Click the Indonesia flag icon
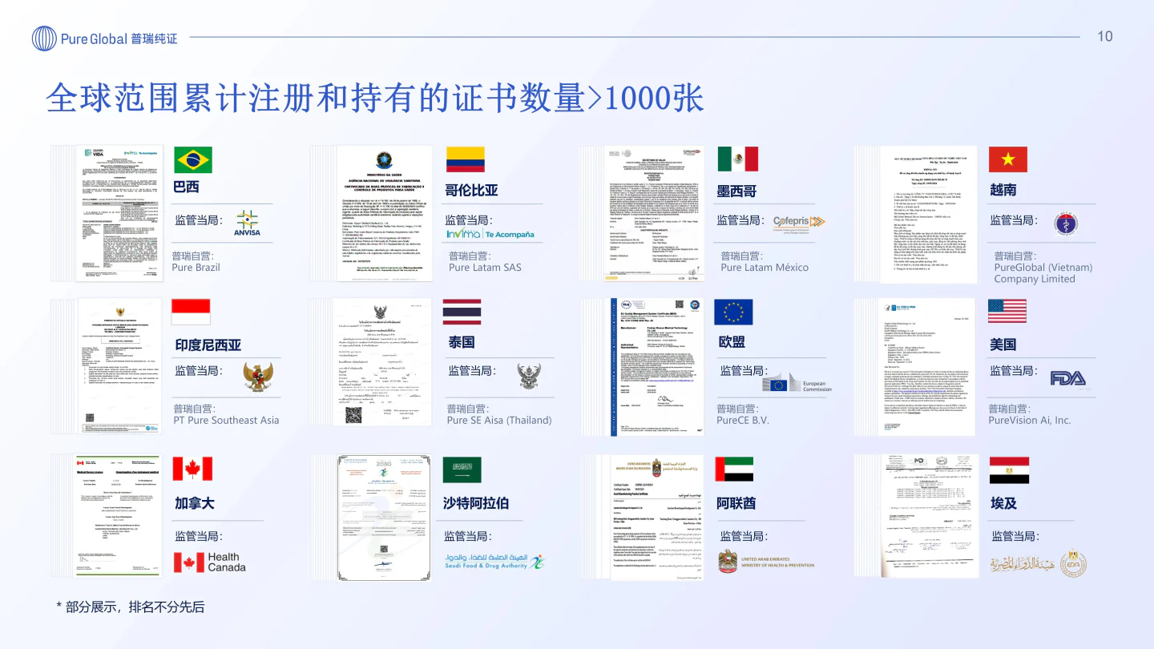 click(192, 312)
